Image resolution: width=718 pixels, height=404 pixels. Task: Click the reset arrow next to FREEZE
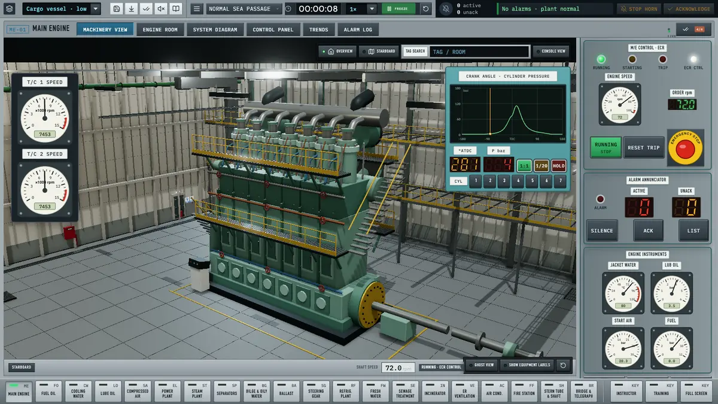[425, 9]
